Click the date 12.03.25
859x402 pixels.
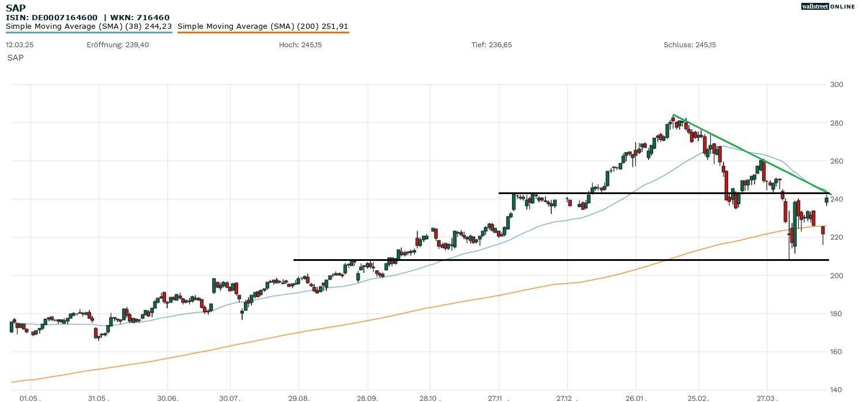19,44
